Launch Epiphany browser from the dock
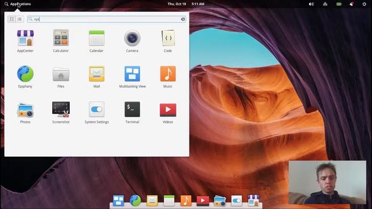372x209 pixels. pos(135,200)
